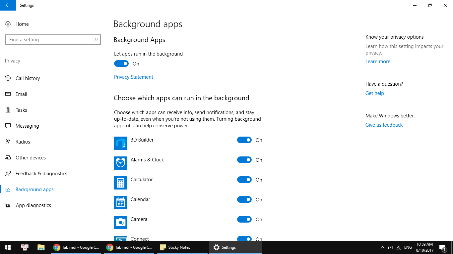Click the back arrow in title bar

point(8,5)
